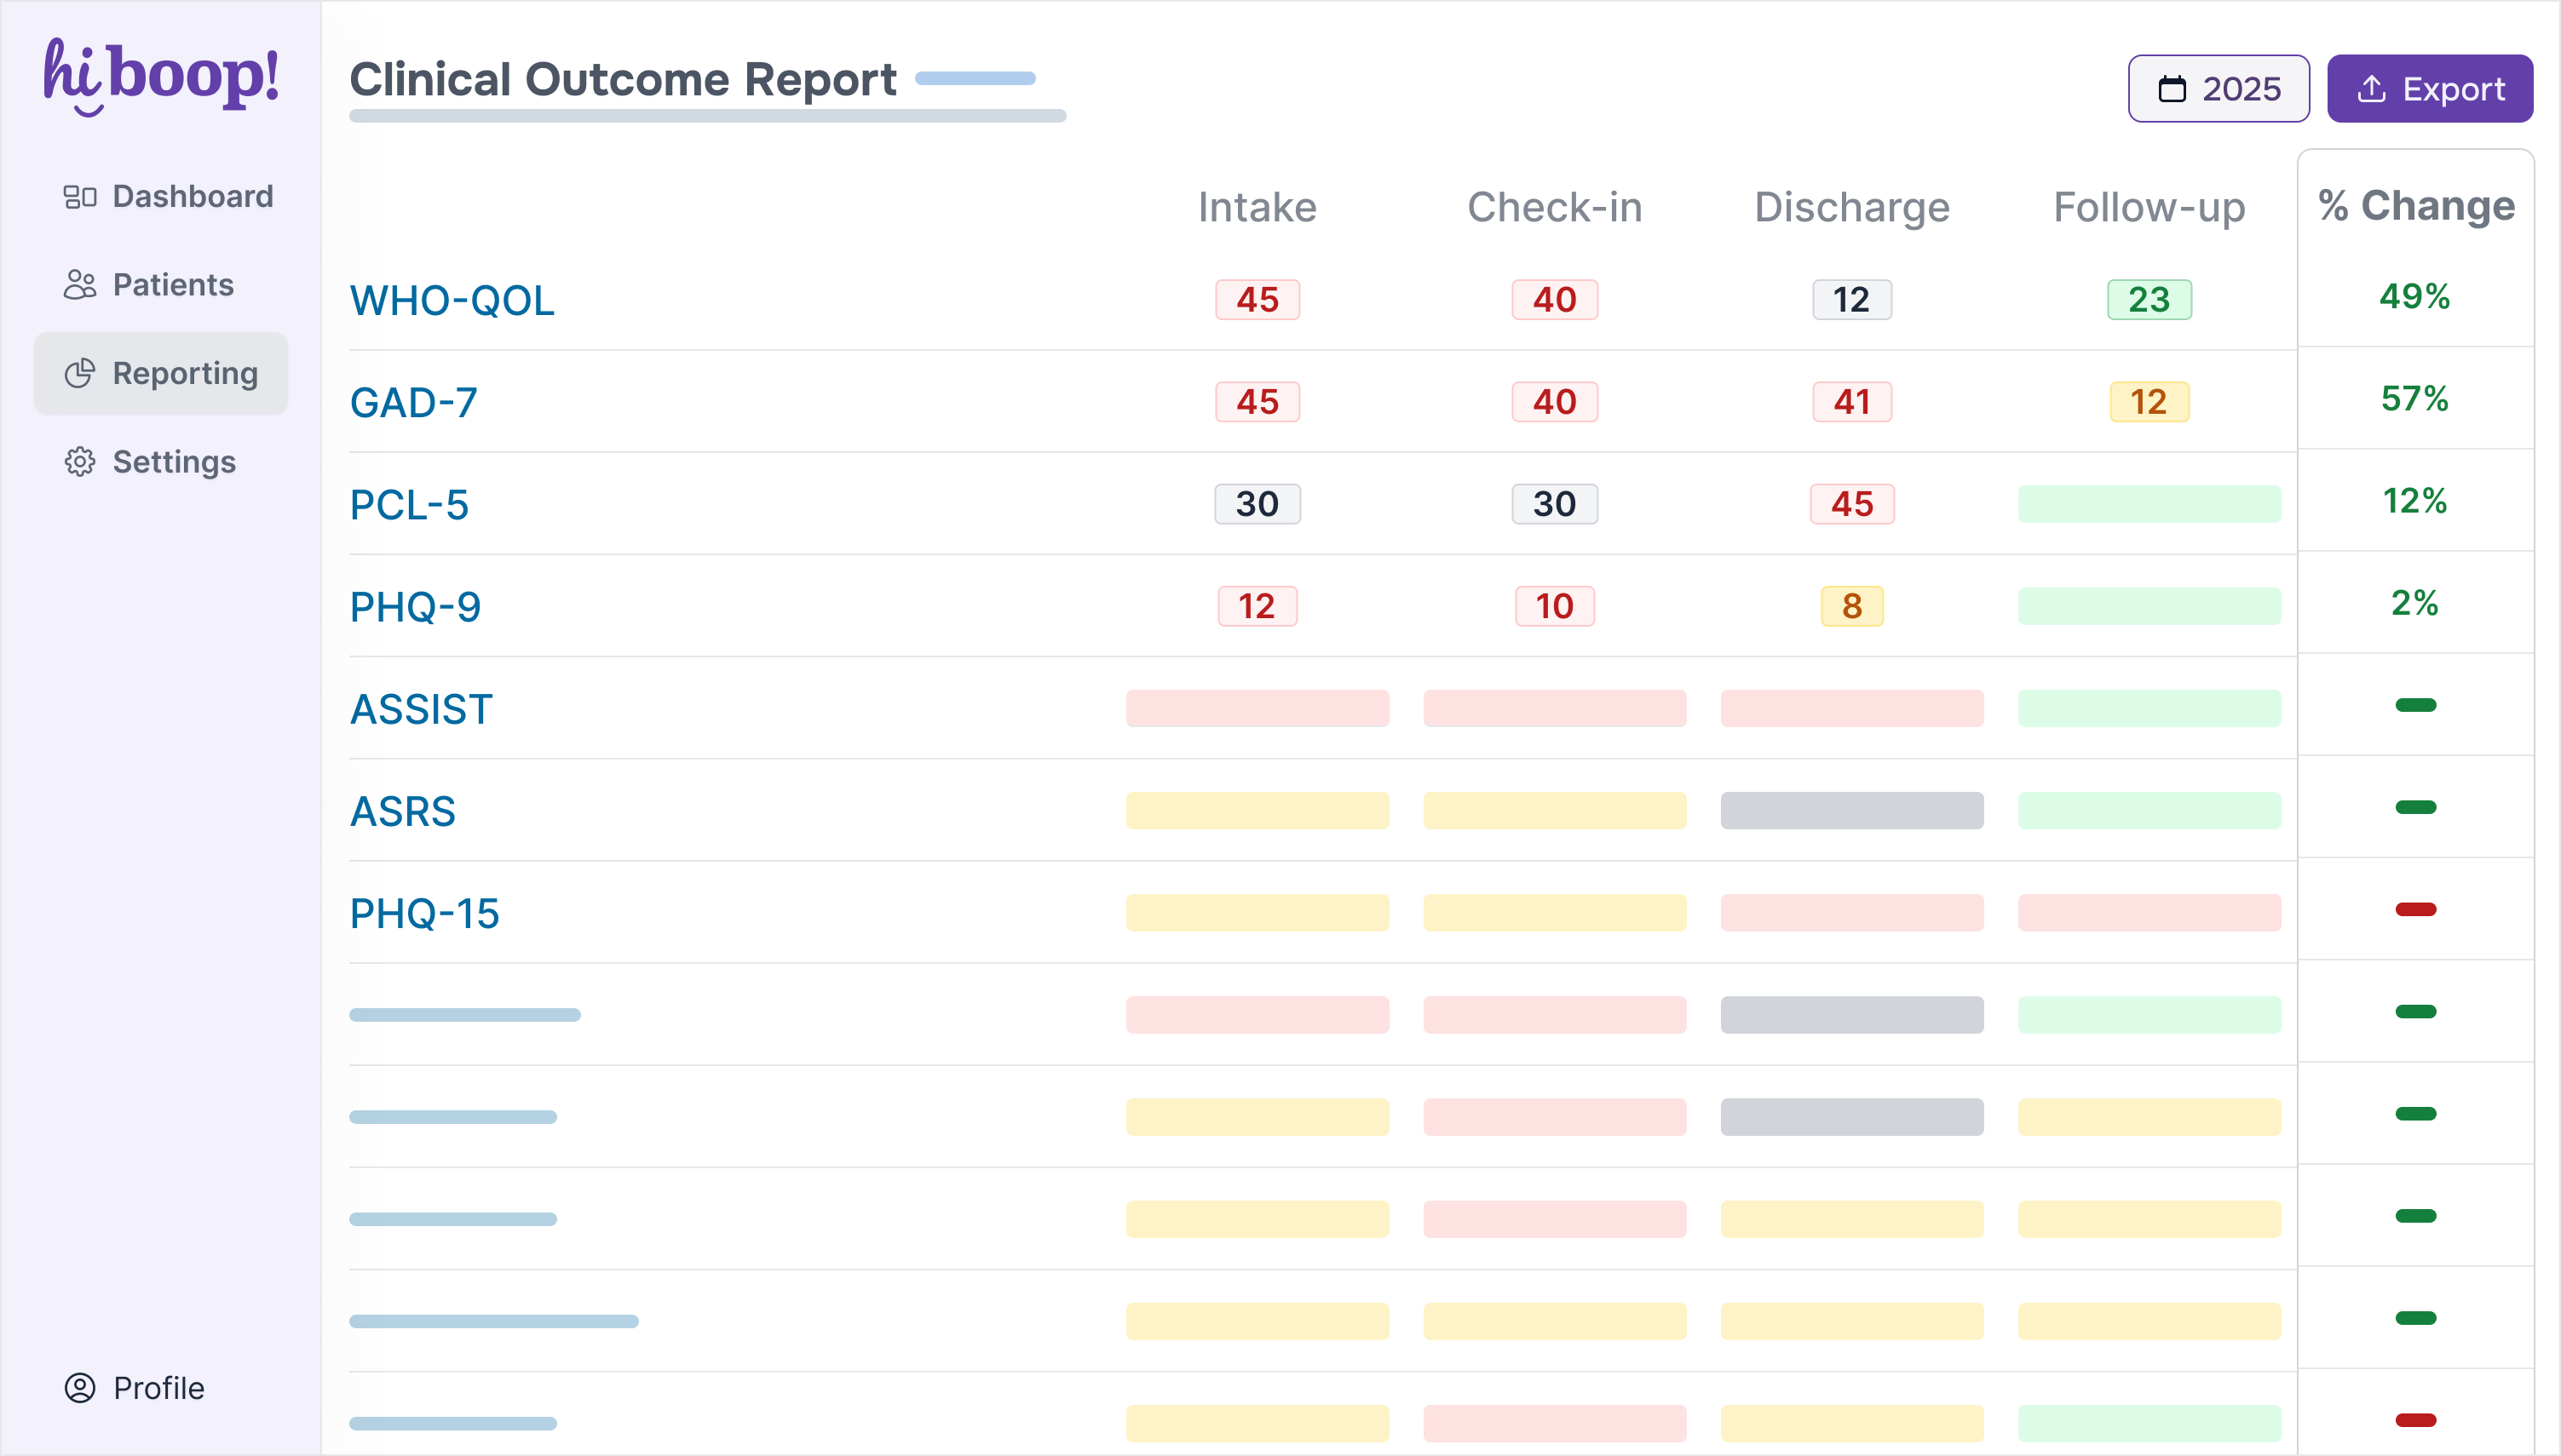Image resolution: width=2561 pixels, height=1456 pixels.
Task: Click the Reporting pie chart icon
Action: (80, 374)
